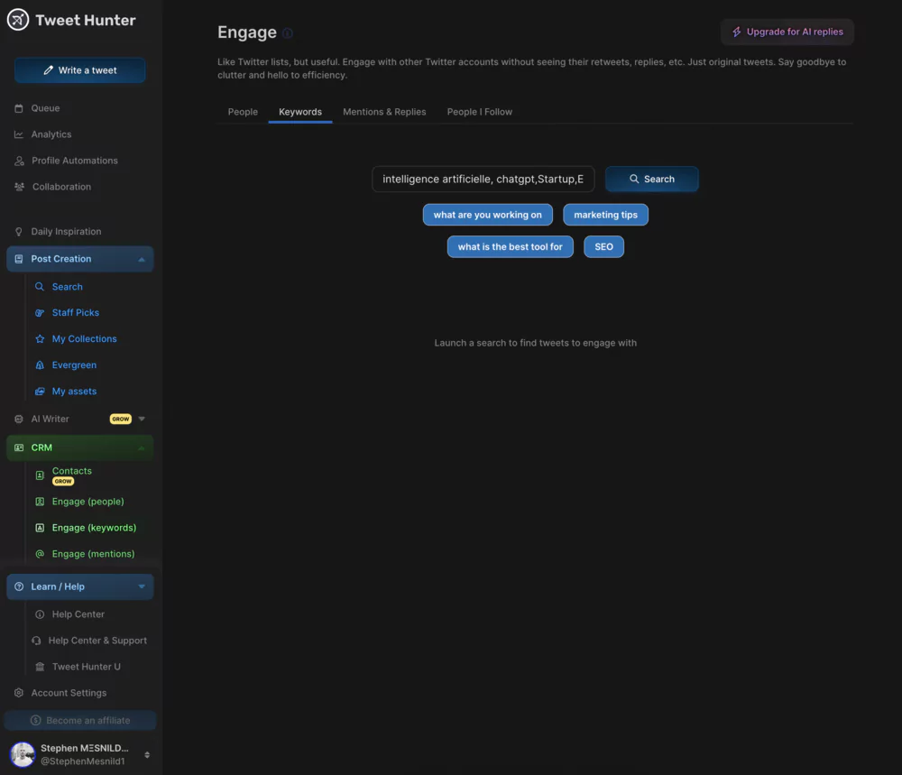
Task: Open the Evergreen link
Action: (x=74, y=364)
